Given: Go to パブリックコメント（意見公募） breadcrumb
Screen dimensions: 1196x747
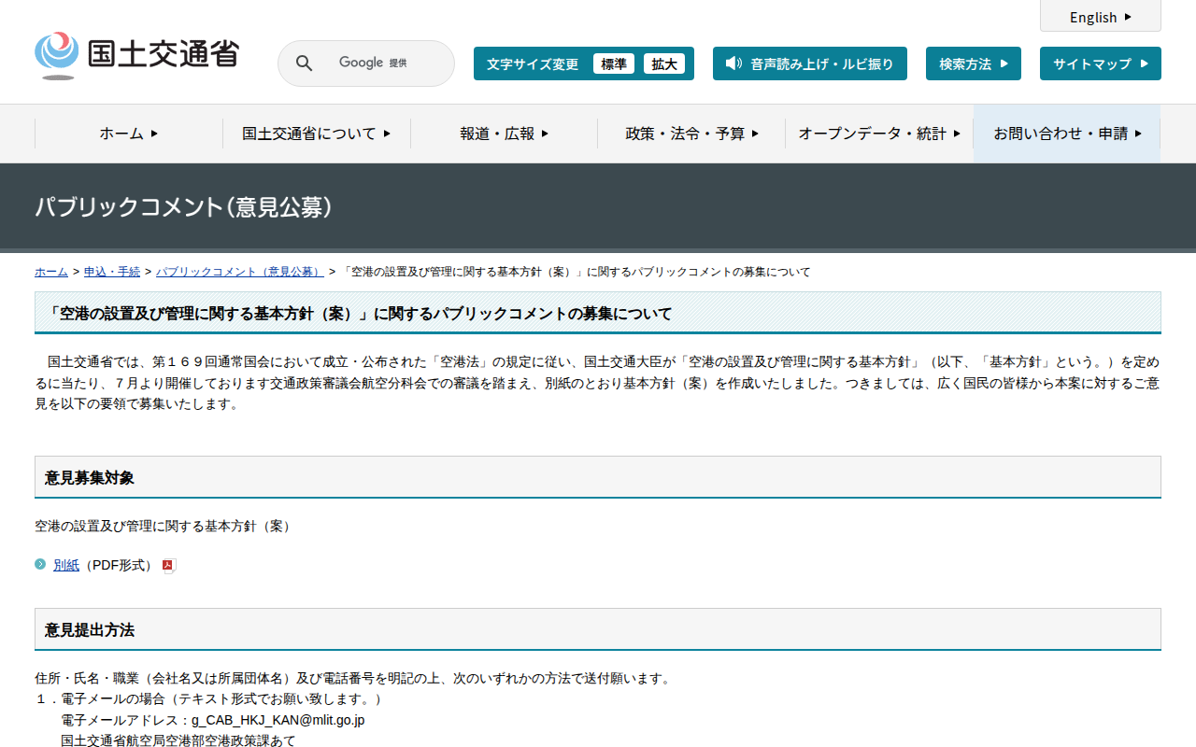Looking at the screenshot, I should (239, 272).
